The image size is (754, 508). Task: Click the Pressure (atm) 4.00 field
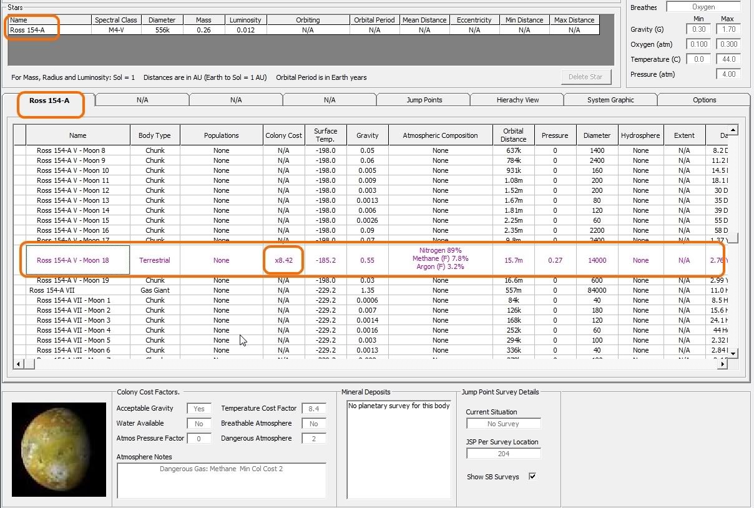[x=728, y=74]
